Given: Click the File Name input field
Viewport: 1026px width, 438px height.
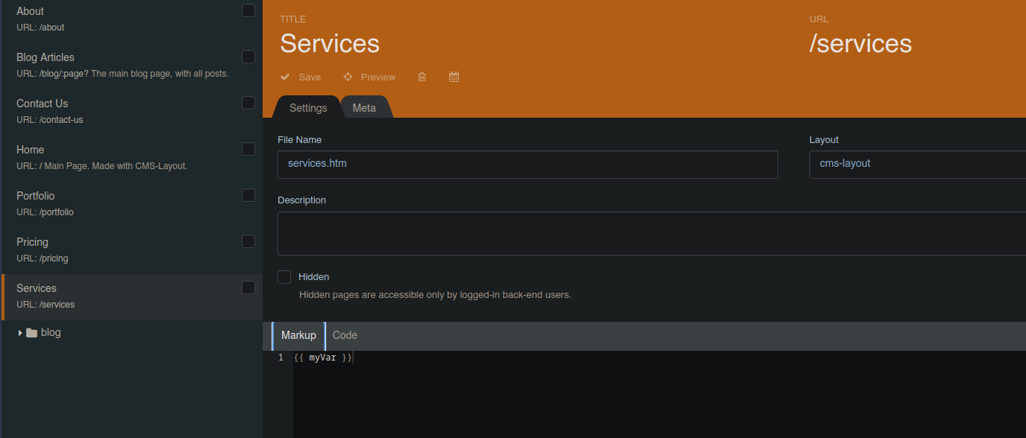Looking at the screenshot, I should (528, 165).
